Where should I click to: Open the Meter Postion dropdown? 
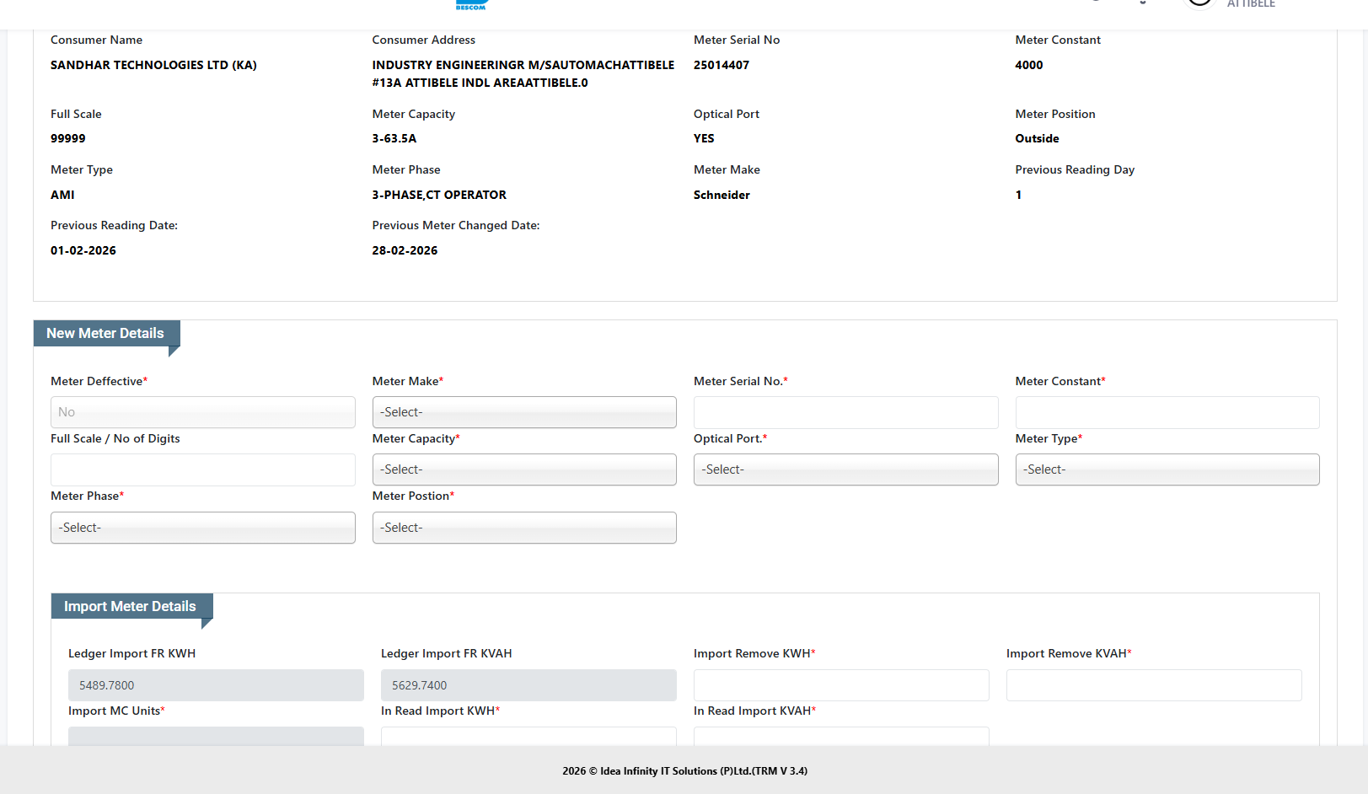pos(523,528)
